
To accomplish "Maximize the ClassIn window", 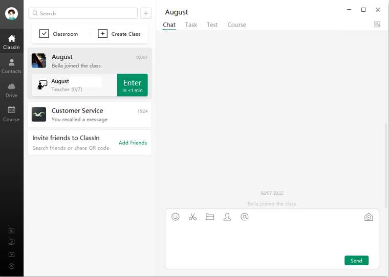I will click(363, 9).
